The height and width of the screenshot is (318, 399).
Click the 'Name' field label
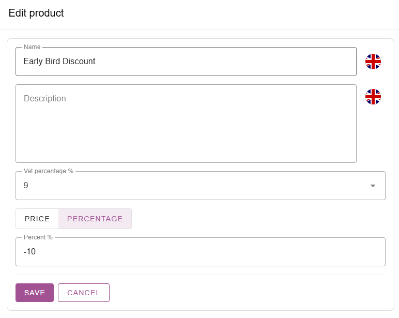[x=32, y=47]
